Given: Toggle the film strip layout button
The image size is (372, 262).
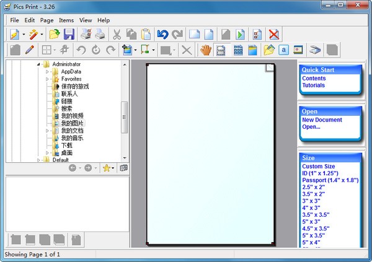Looking at the screenshot, I should (221, 50).
